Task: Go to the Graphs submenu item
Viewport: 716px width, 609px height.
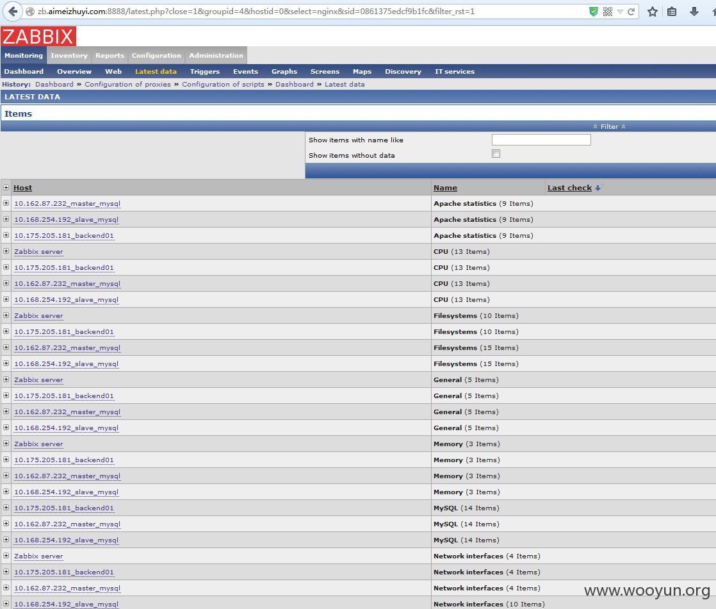Action: (284, 71)
